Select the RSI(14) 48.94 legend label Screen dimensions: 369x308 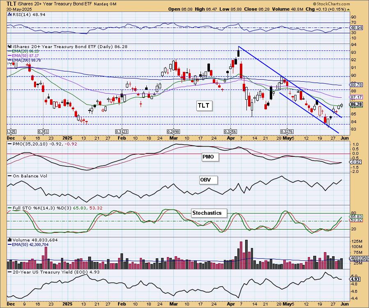[29, 15]
